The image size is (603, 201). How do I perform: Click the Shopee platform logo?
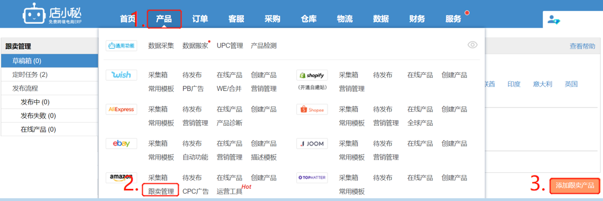(312, 109)
